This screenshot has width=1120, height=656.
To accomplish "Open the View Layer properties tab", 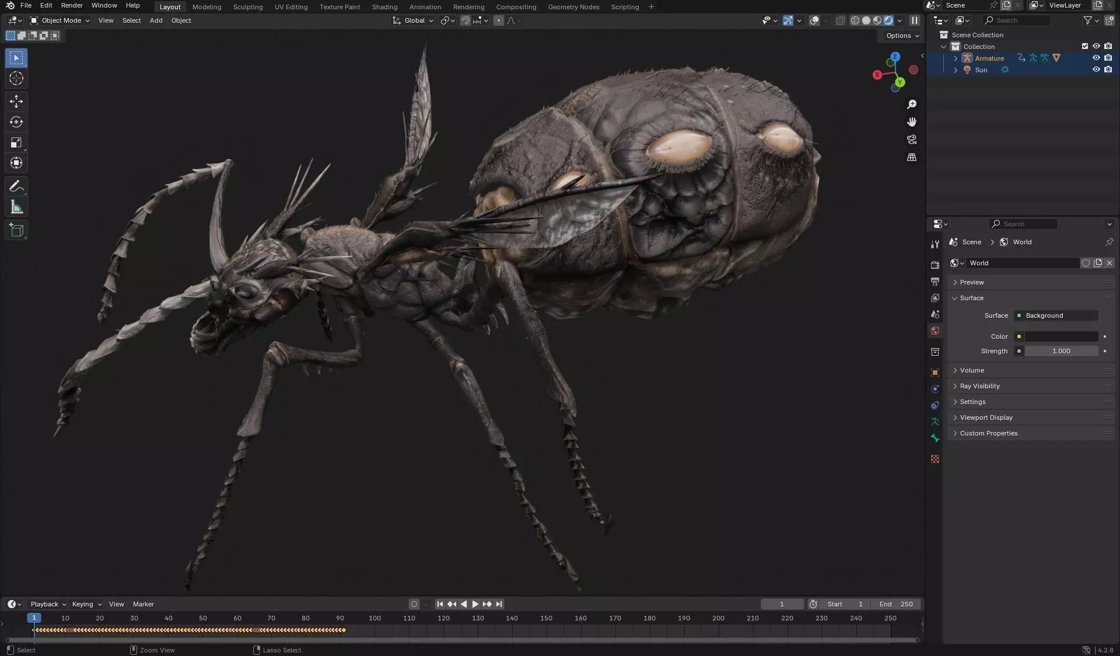I will 935,297.
